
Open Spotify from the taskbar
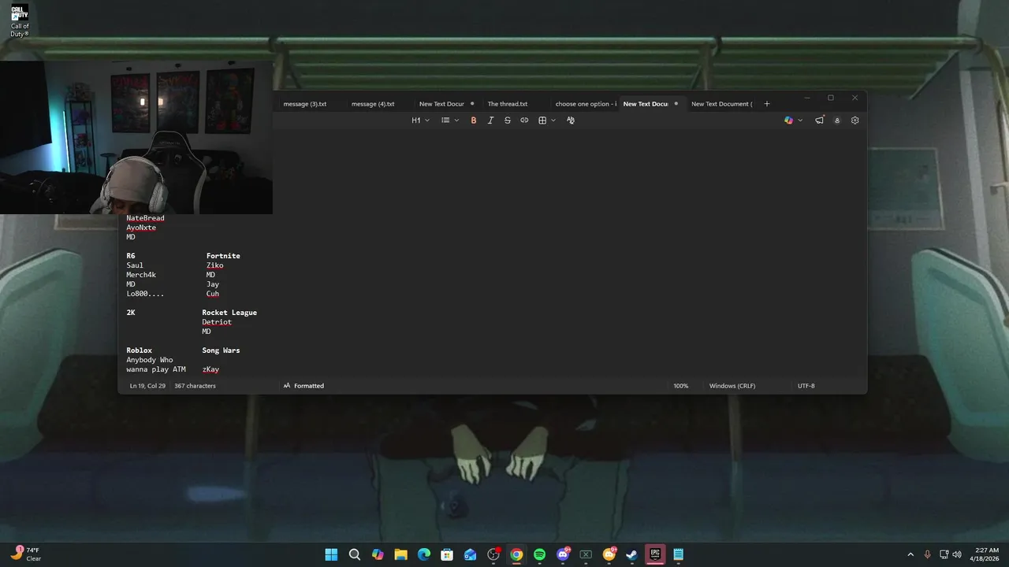pyautogui.click(x=539, y=554)
